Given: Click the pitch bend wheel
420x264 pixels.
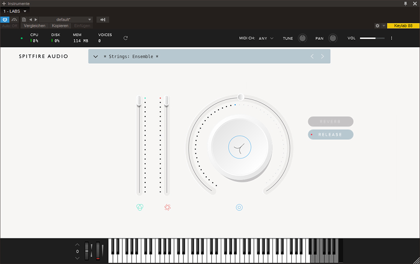Looking at the screenshot, I should pos(87,251).
